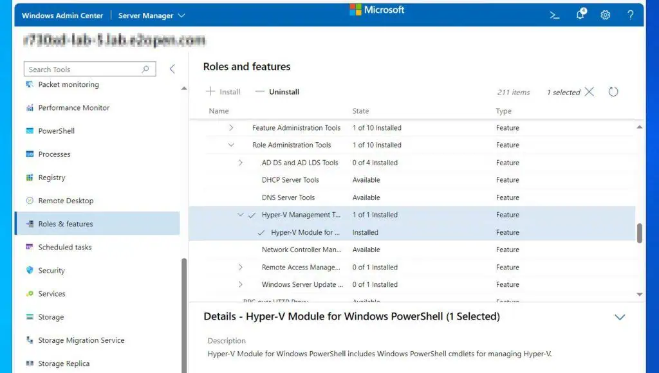Open the Security tool

(51, 271)
